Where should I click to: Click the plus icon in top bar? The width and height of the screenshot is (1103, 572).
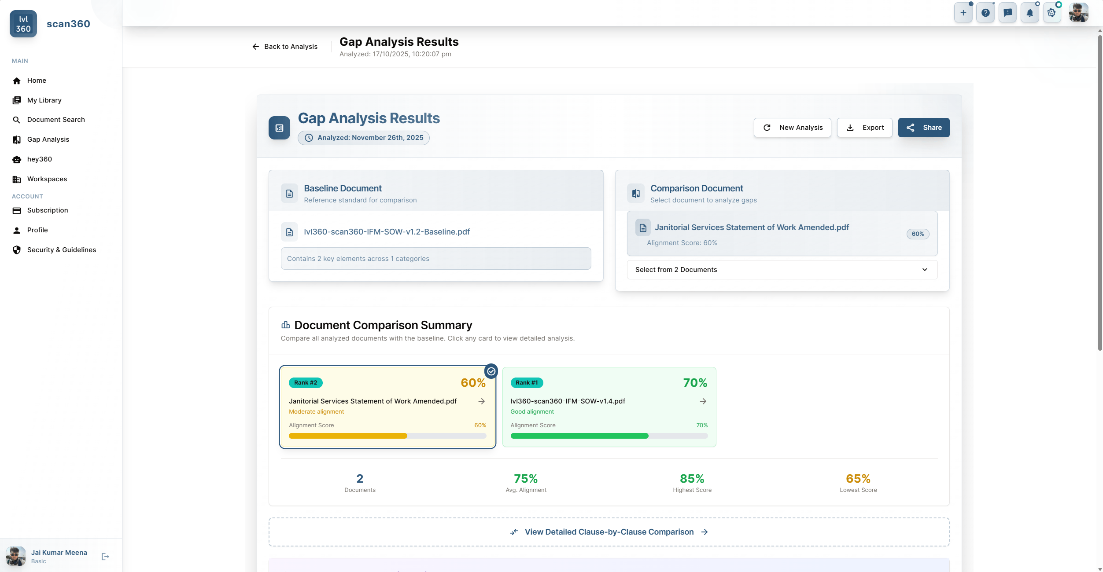(x=963, y=13)
